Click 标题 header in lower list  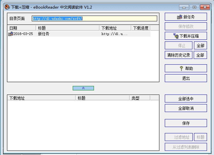pyautogui.click(x=103, y=98)
